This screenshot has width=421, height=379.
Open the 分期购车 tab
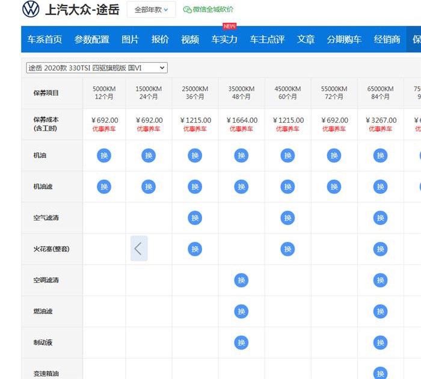[344, 40]
